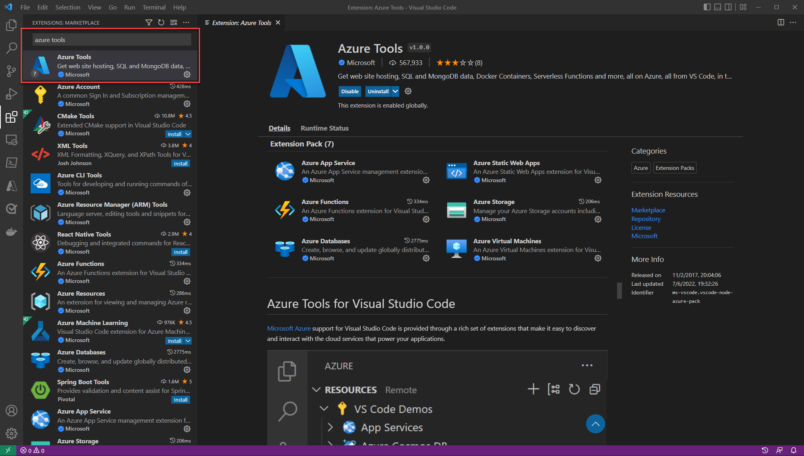Search in the extensions marketplace input field
This screenshot has width=804, height=456.
[112, 39]
